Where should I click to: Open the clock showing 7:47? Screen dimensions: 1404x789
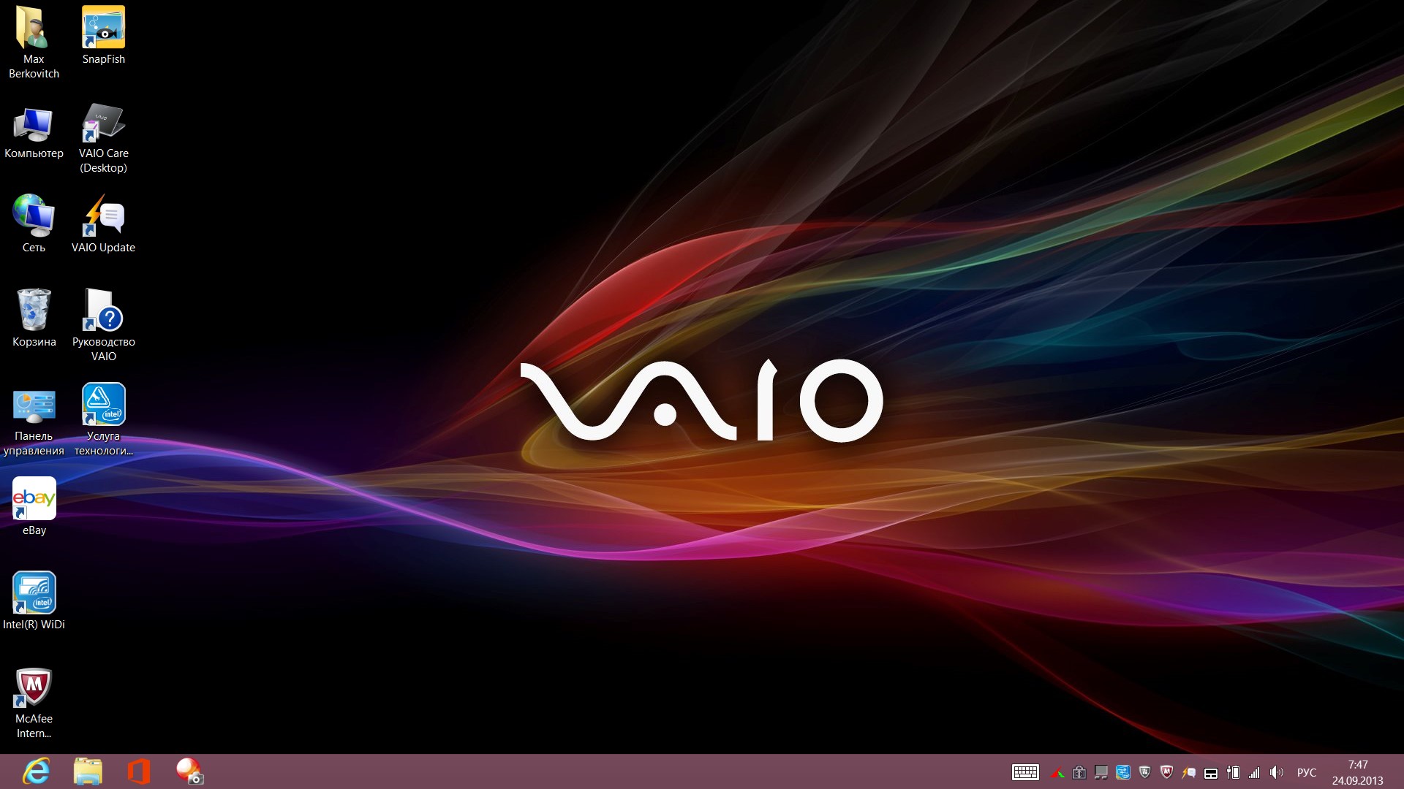(1357, 772)
